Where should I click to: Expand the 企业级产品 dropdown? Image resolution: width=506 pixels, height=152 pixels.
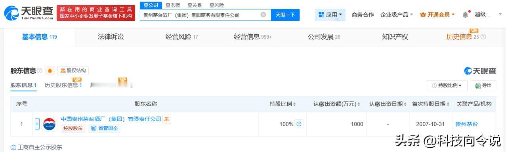pyautogui.click(x=397, y=15)
